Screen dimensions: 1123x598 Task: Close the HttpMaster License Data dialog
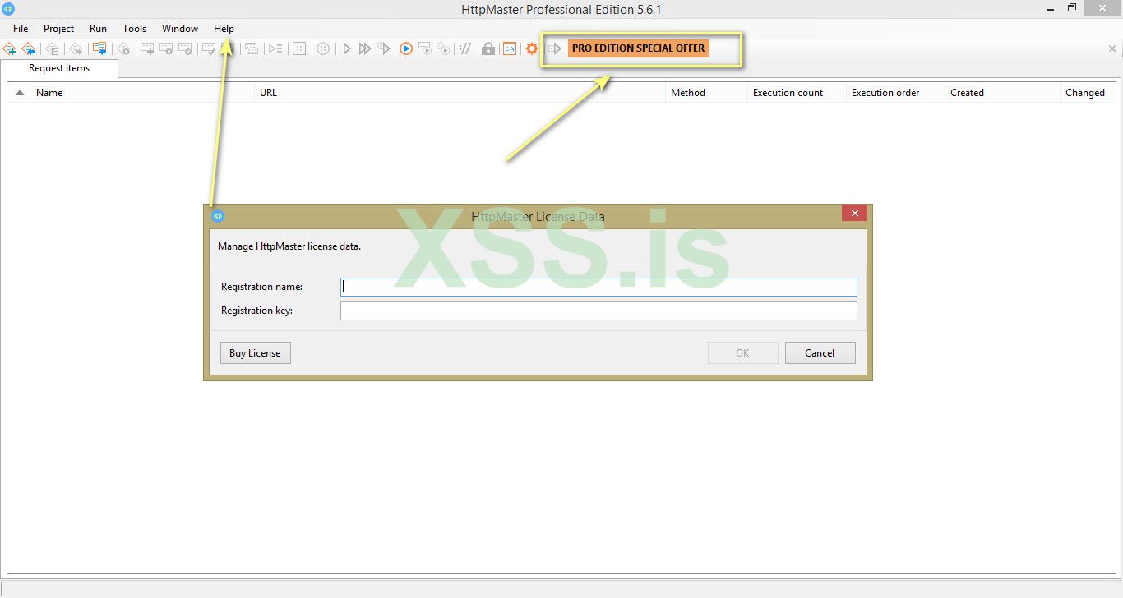tap(854, 214)
